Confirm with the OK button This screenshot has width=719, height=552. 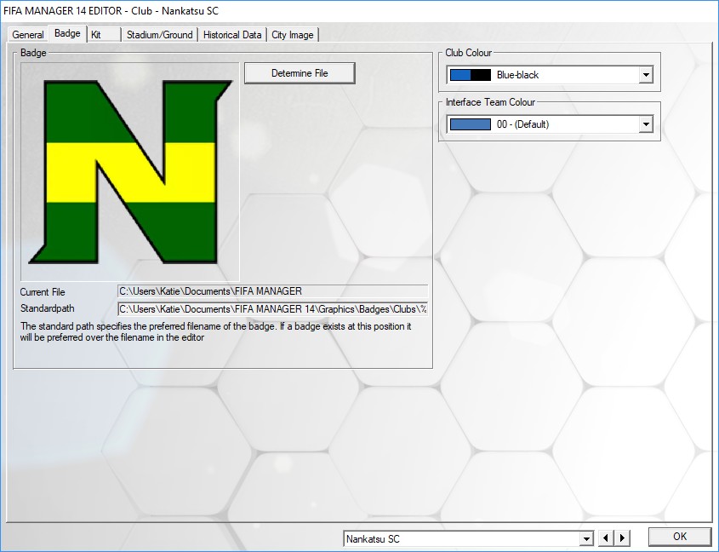(680, 537)
